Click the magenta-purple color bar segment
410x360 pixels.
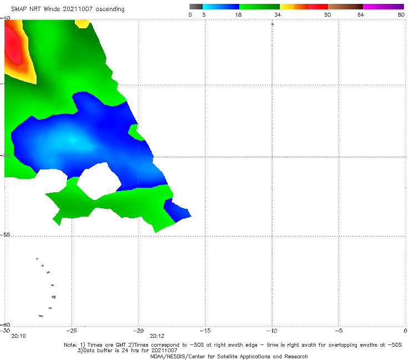[383, 7]
